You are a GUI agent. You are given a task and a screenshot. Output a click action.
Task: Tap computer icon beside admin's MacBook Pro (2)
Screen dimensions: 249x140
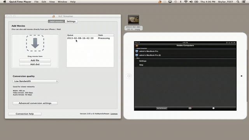(137, 55)
